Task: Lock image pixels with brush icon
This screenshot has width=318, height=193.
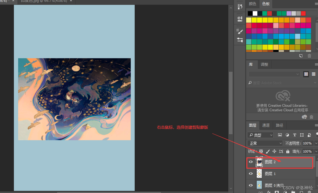Action: pos(268,151)
